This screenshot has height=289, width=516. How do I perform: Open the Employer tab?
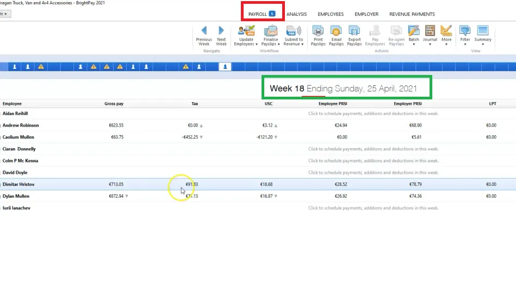click(x=366, y=14)
